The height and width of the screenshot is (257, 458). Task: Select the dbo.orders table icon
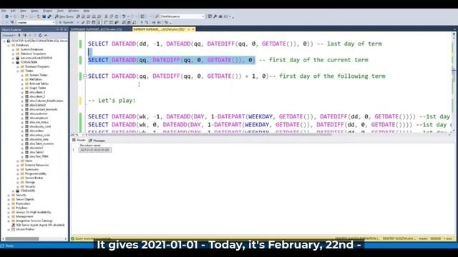pos(26,131)
